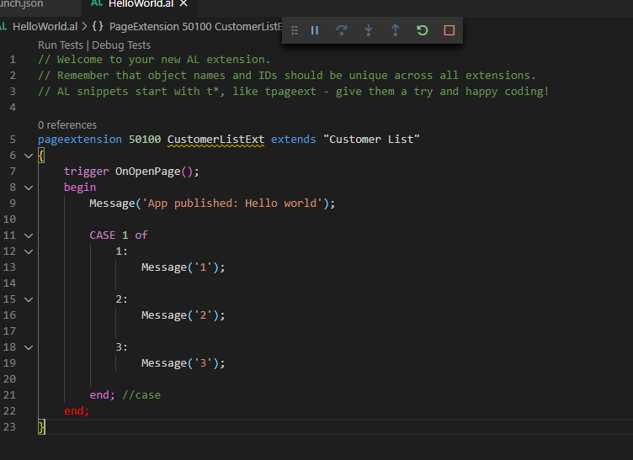Click the Step Into debug arrow

pyautogui.click(x=368, y=30)
